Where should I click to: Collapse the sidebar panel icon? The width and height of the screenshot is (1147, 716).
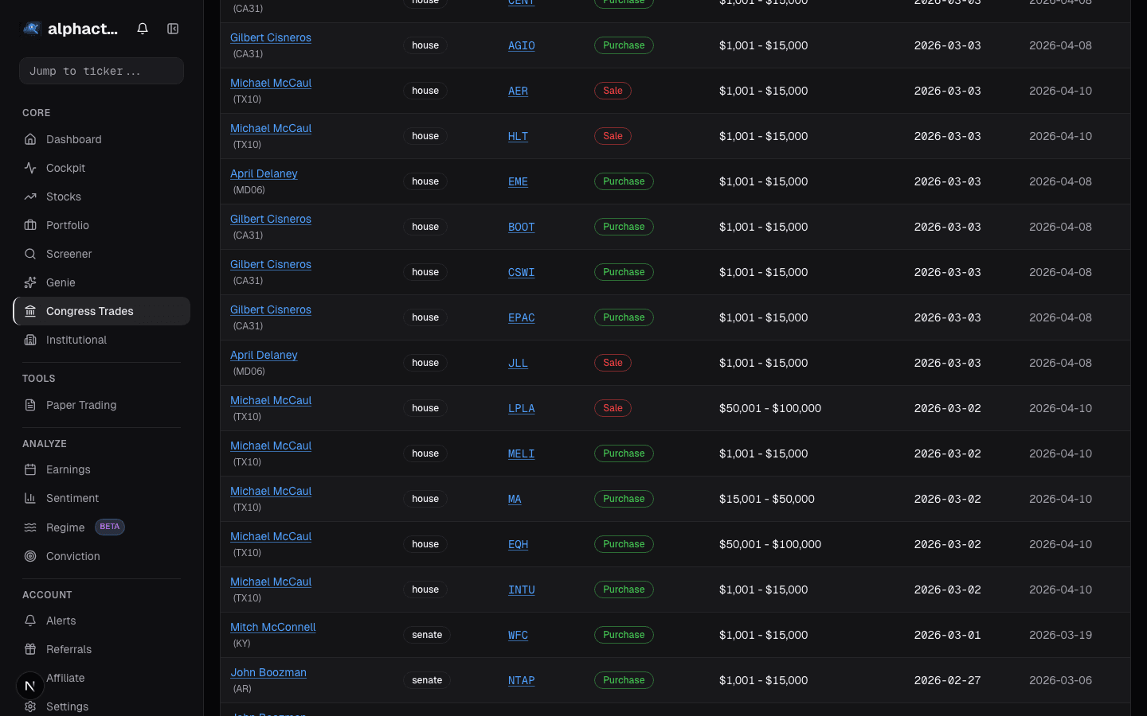[x=173, y=29]
